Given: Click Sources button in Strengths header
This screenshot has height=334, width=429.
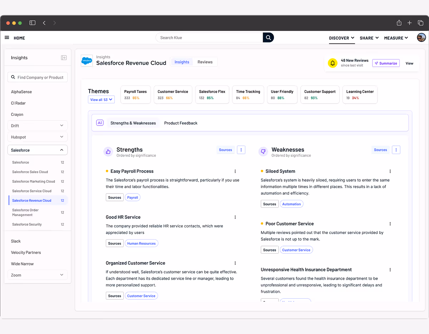Looking at the screenshot, I should (x=226, y=150).
